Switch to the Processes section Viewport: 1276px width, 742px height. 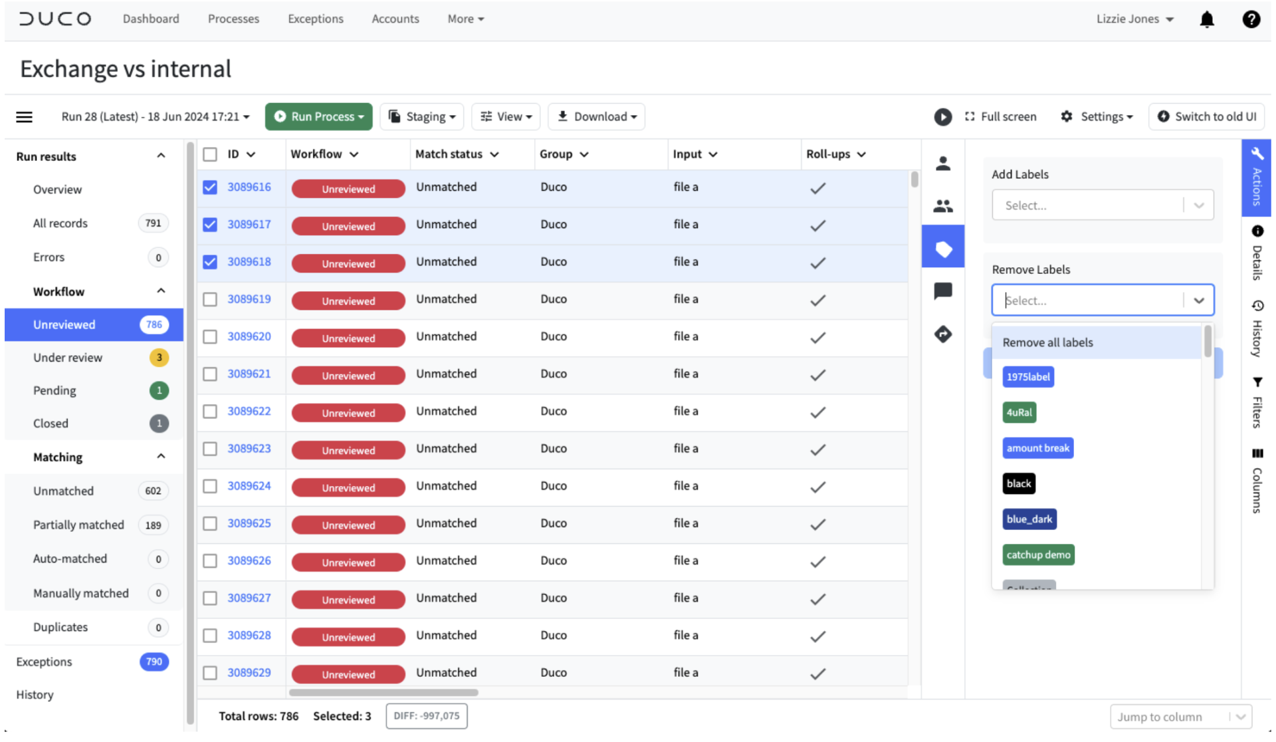point(233,19)
